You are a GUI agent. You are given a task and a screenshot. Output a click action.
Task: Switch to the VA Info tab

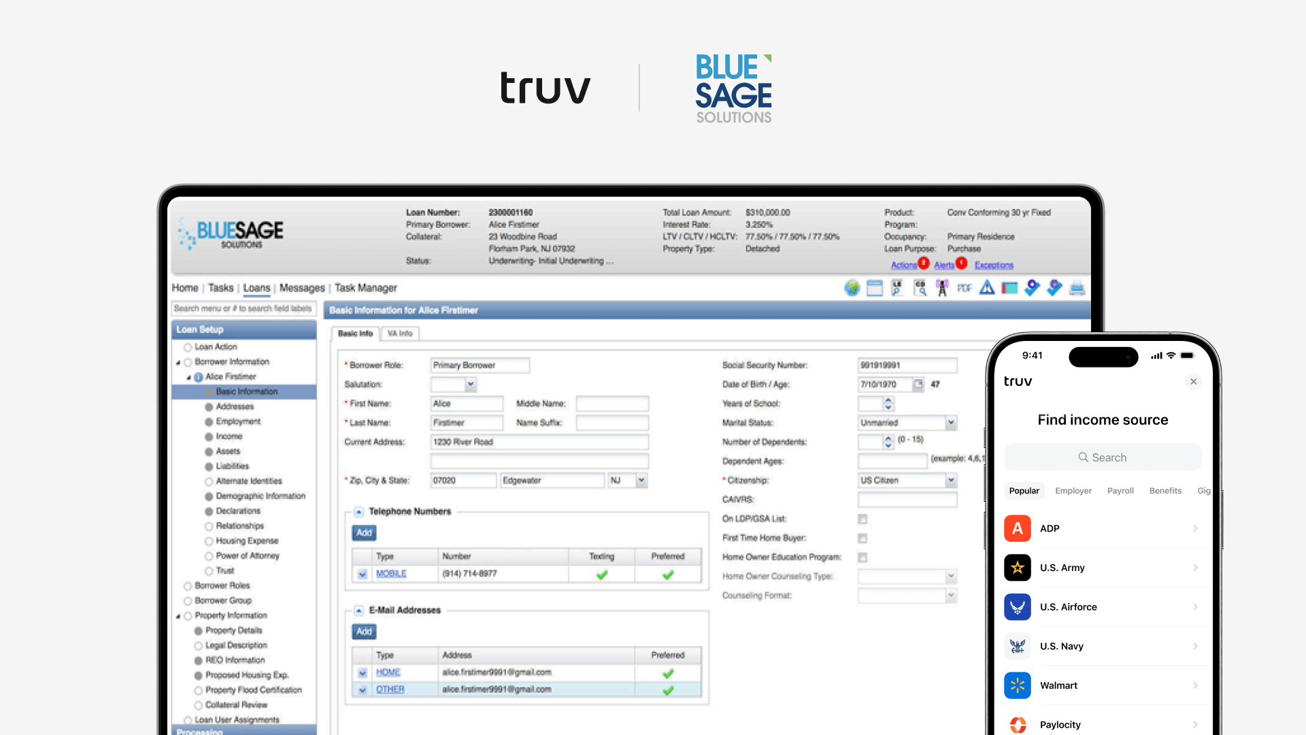pyautogui.click(x=399, y=333)
